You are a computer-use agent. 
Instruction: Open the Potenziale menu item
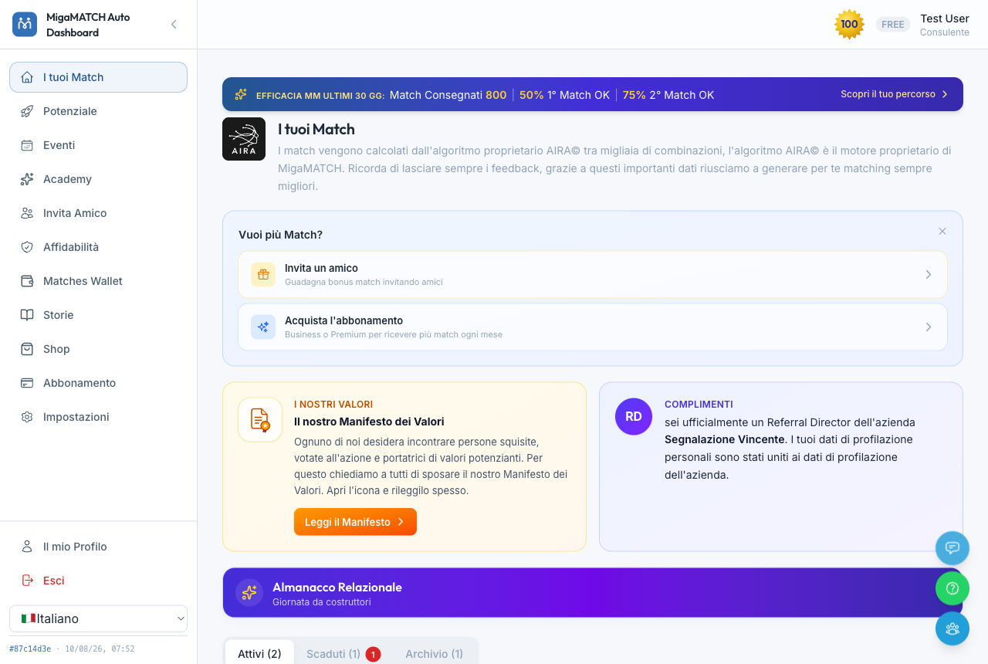(98, 111)
